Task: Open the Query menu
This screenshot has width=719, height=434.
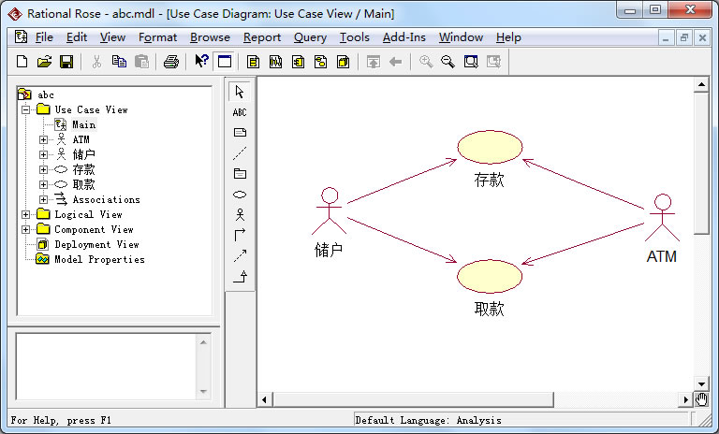Action: 311,37
